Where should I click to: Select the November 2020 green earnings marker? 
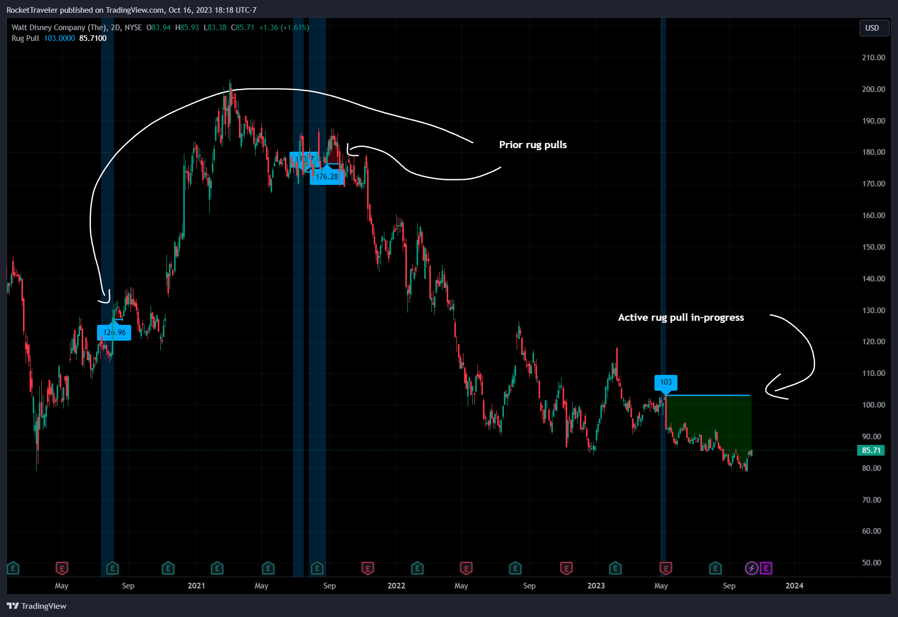(168, 568)
